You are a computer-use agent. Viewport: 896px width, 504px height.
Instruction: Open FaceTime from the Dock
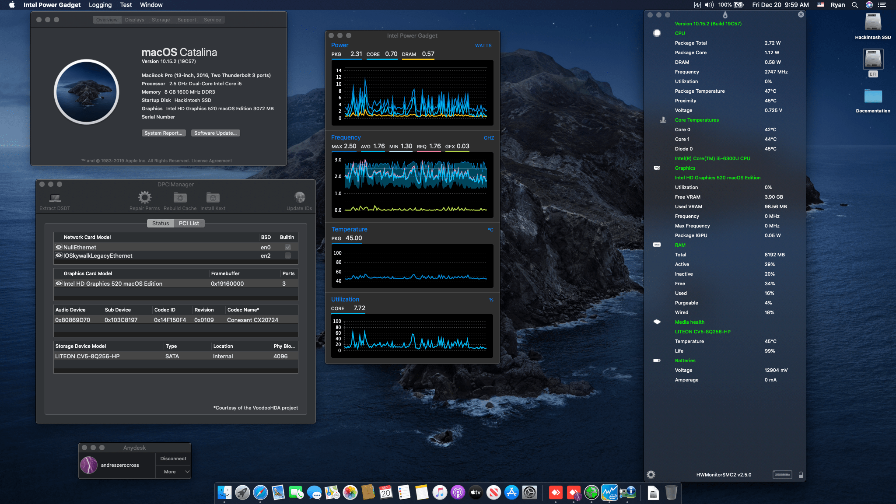[x=296, y=493]
